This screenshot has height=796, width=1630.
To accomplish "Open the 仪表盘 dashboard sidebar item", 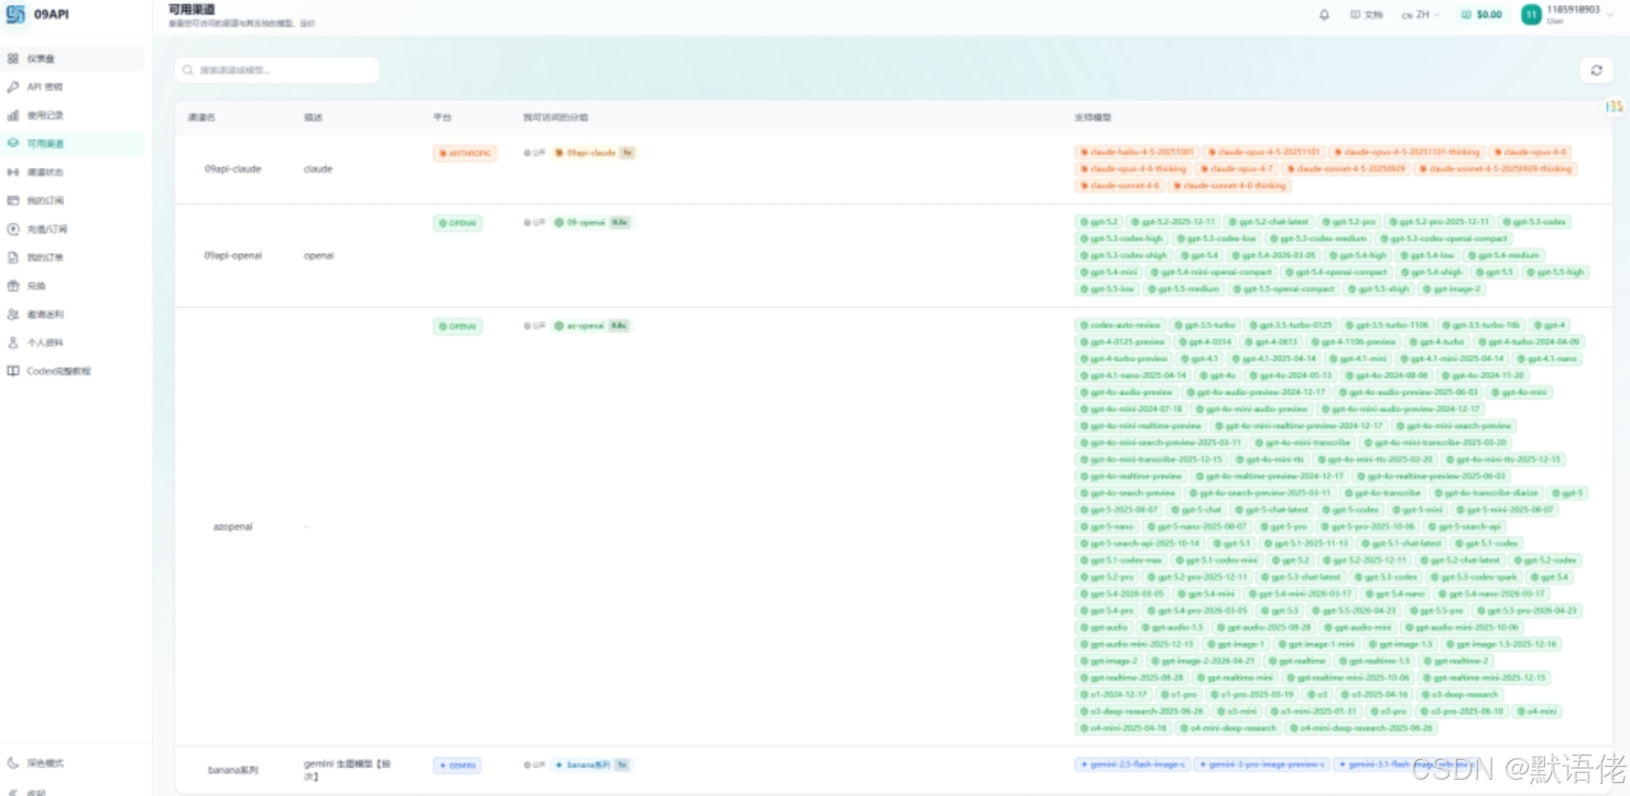I will coord(73,58).
